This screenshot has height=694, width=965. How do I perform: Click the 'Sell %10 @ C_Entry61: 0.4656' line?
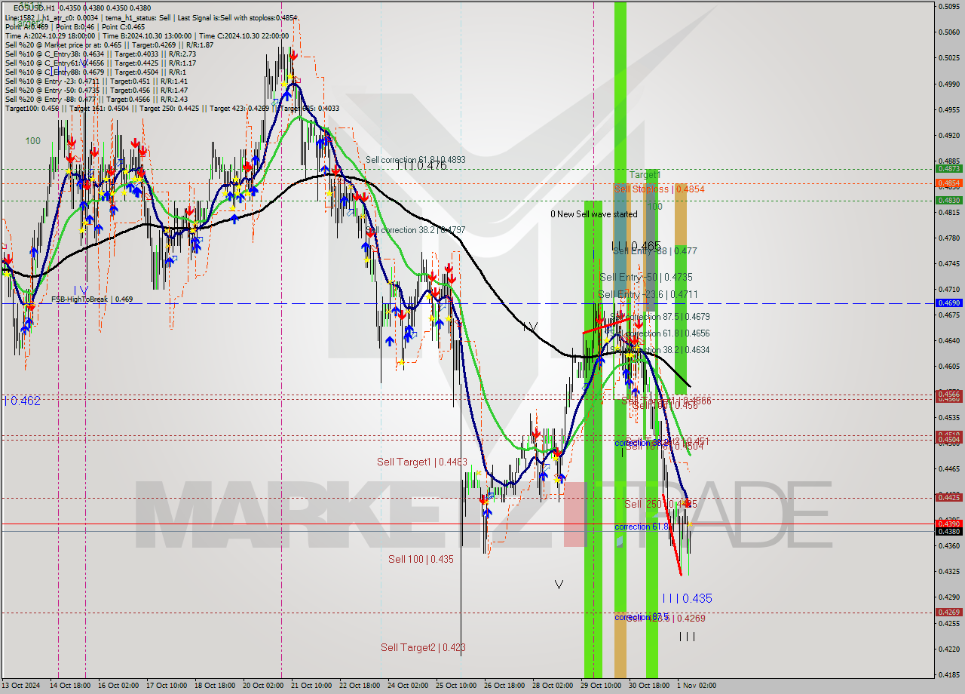tap(100, 63)
